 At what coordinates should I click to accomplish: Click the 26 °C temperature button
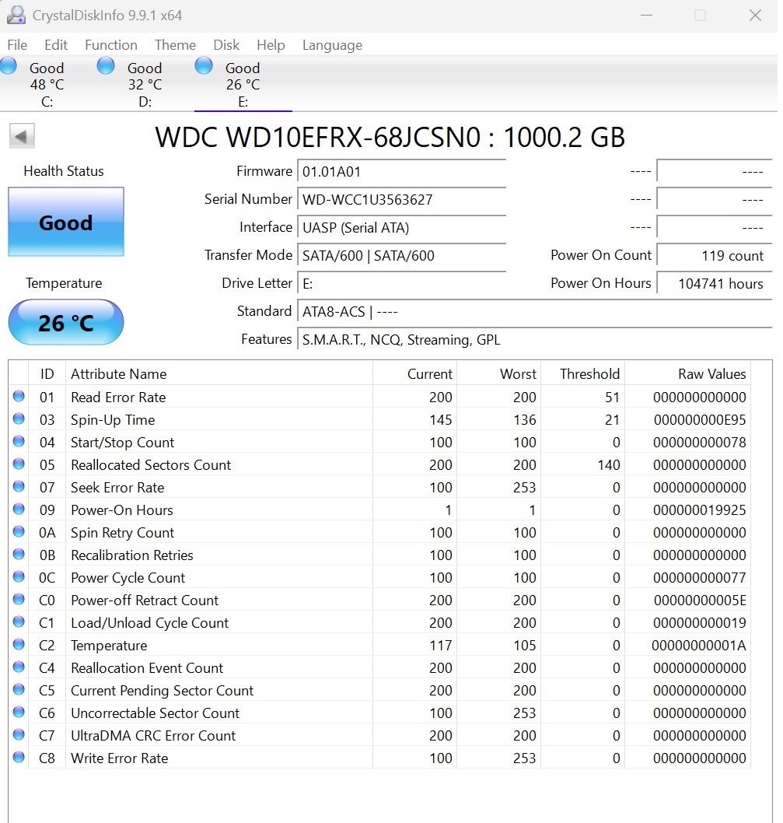[x=66, y=322]
